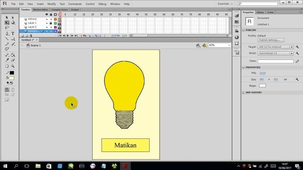
Task: Open the Modify menu
Action: tap(52, 4)
